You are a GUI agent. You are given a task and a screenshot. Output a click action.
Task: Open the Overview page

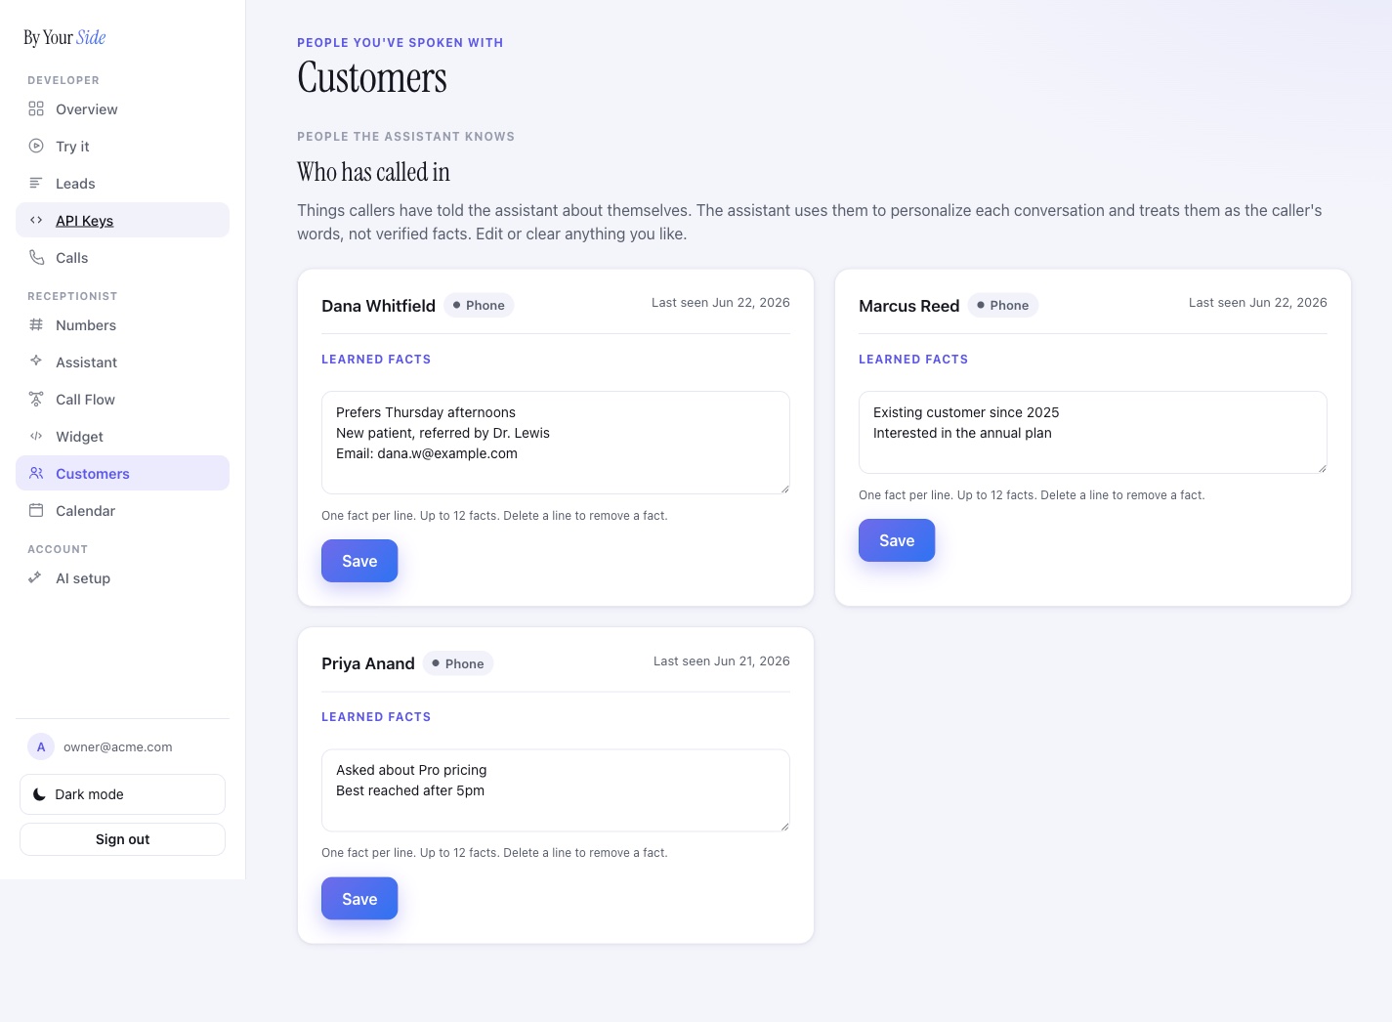(x=122, y=109)
